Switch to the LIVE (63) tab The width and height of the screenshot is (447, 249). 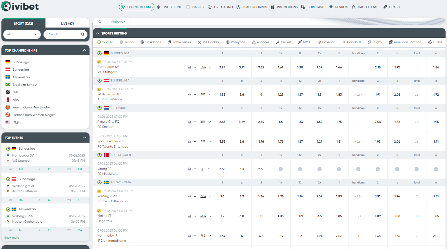[67, 23]
